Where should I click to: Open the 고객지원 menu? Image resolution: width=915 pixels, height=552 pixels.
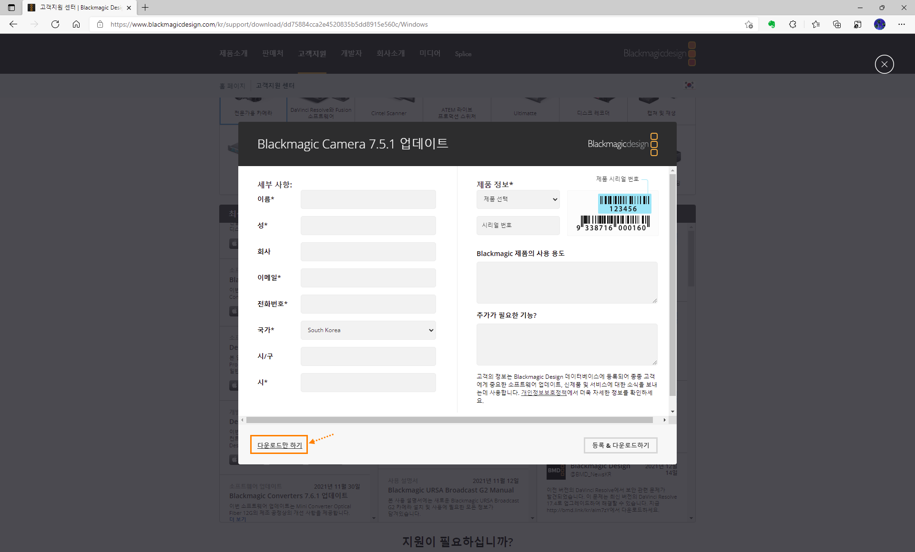coord(312,53)
